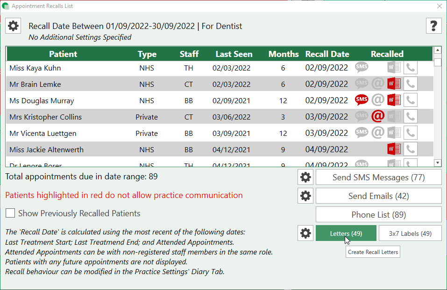Click letter icon for Miss Jackie Altenwerth
This screenshot has width=447, height=290.
394,149
